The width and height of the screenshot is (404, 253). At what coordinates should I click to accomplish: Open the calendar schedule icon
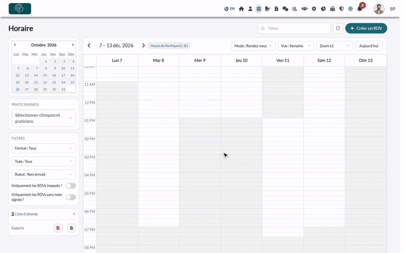pos(259,9)
